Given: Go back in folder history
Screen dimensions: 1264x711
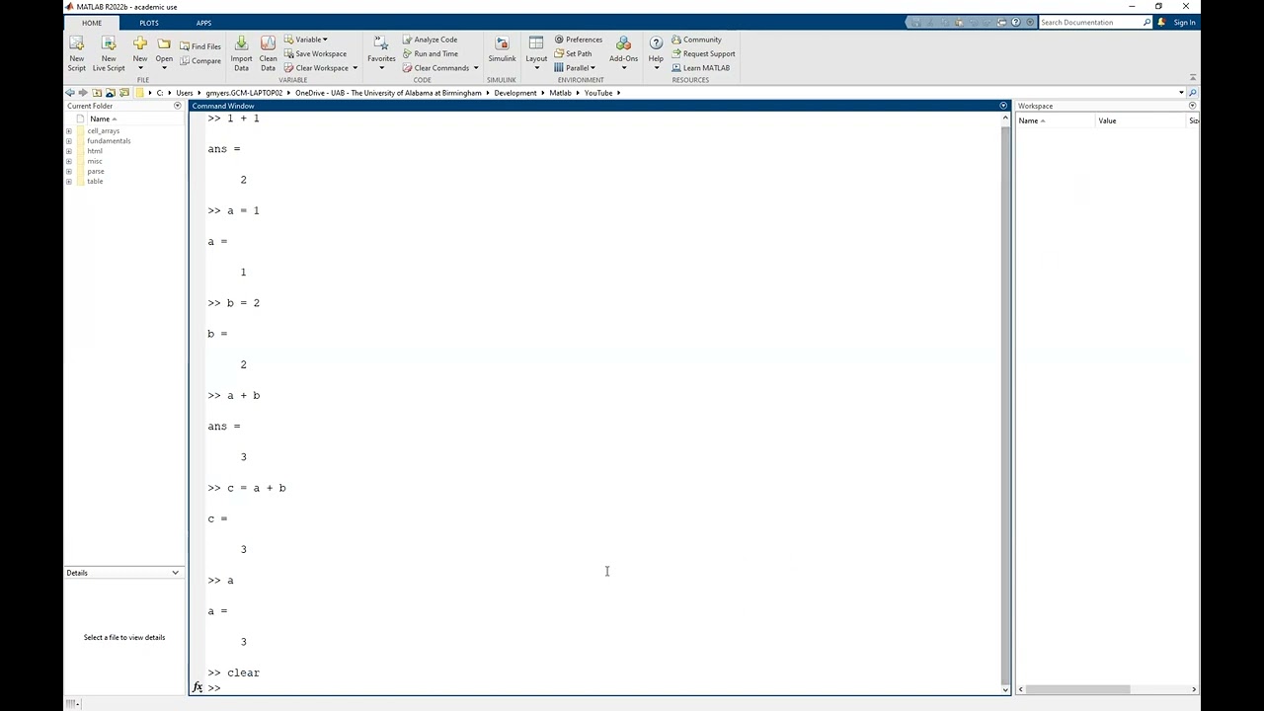Looking at the screenshot, I should click(x=69, y=93).
